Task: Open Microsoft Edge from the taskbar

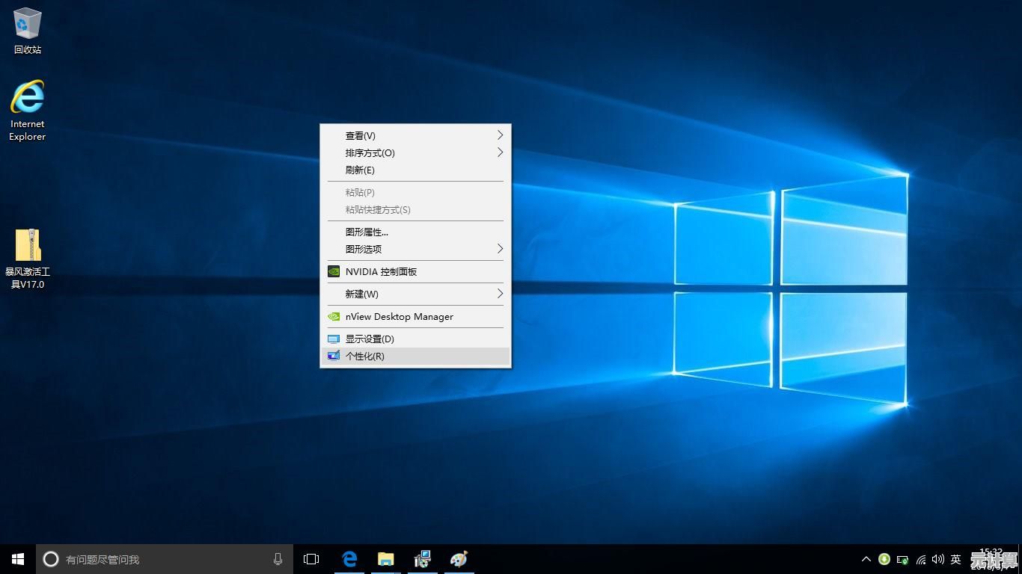Action: click(x=349, y=559)
